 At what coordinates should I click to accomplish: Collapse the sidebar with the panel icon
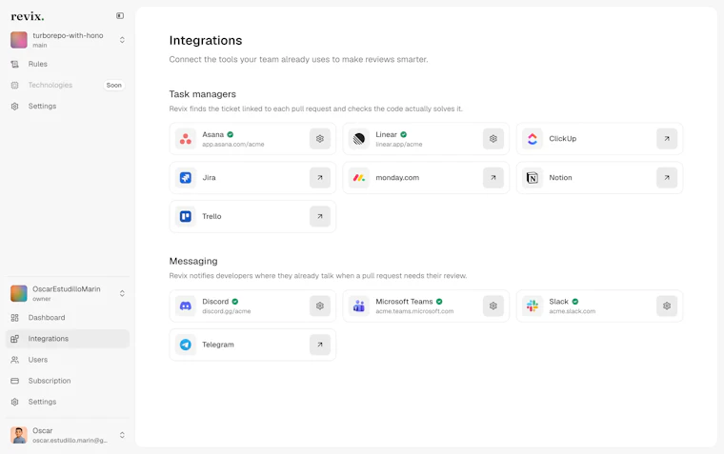click(x=120, y=15)
